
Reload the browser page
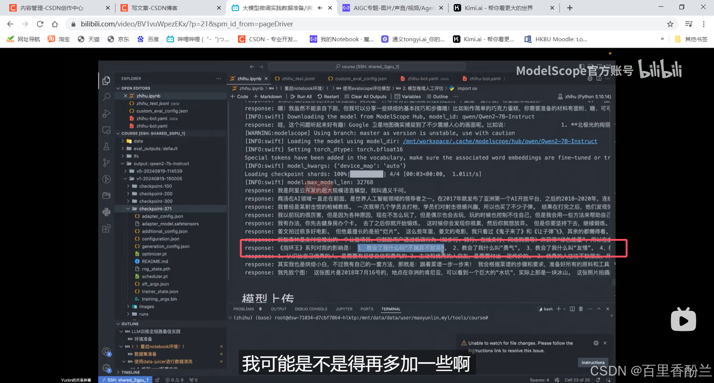(x=40, y=24)
